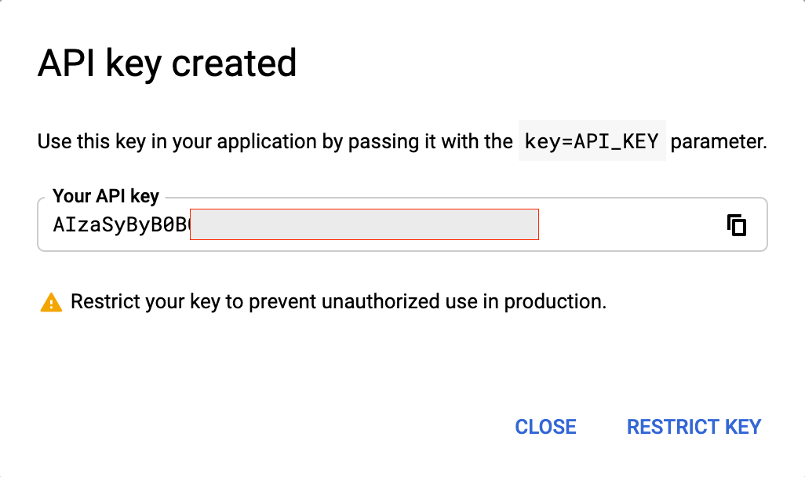Click empty space inside the API key field
The width and height of the screenshot is (805, 477).
[632, 225]
